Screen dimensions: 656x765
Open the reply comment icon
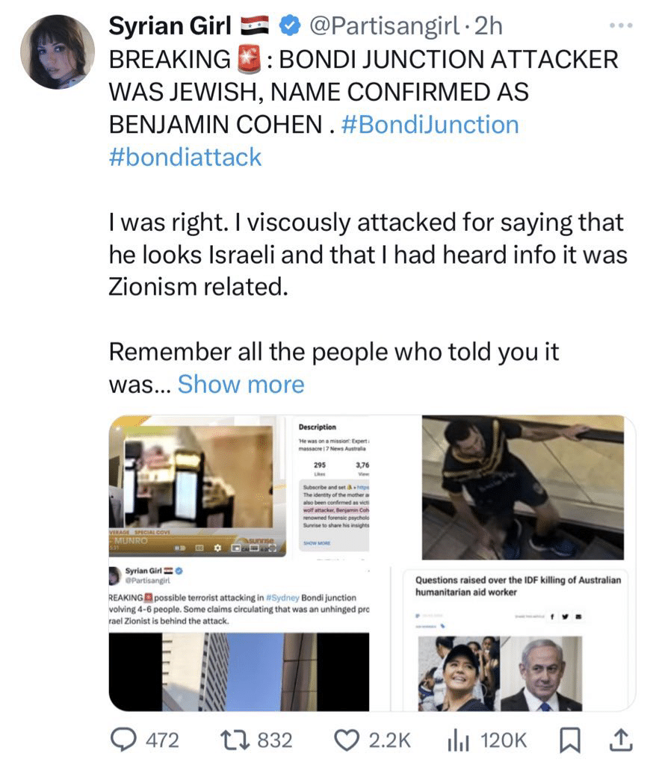(123, 740)
